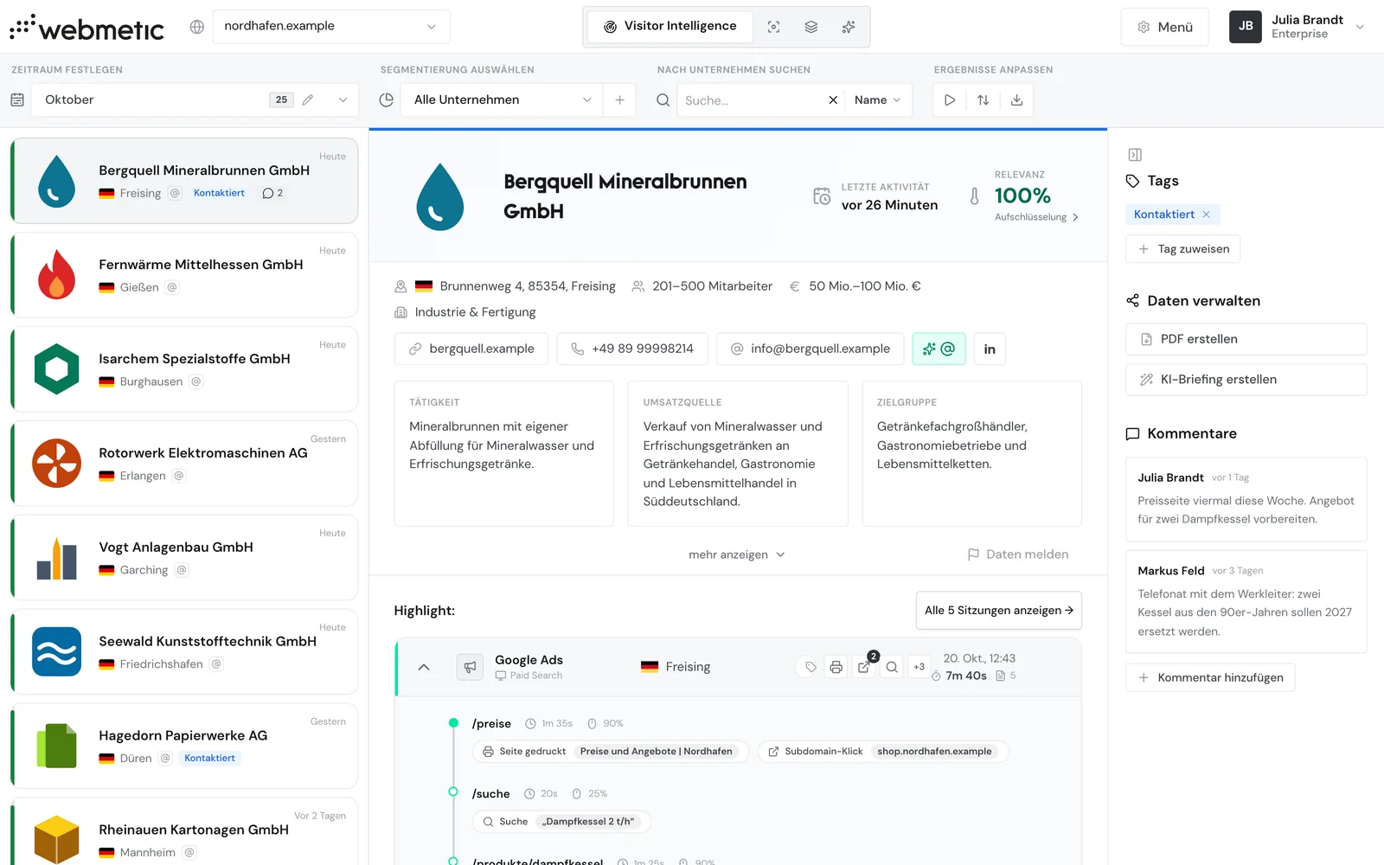Click the company search input field
The width and height of the screenshot is (1384, 865).
coord(751,100)
